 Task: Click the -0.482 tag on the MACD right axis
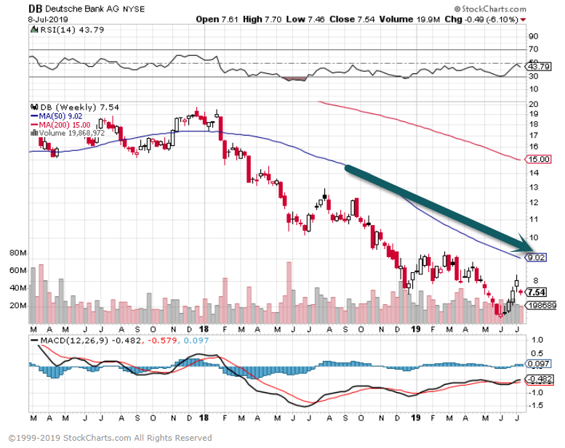pyautogui.click(x=540, y=379)
